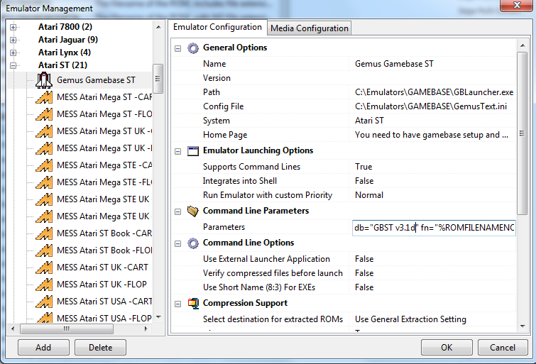Collapse the Command Line Options section

pyautogui.click(x=177, y=243)
